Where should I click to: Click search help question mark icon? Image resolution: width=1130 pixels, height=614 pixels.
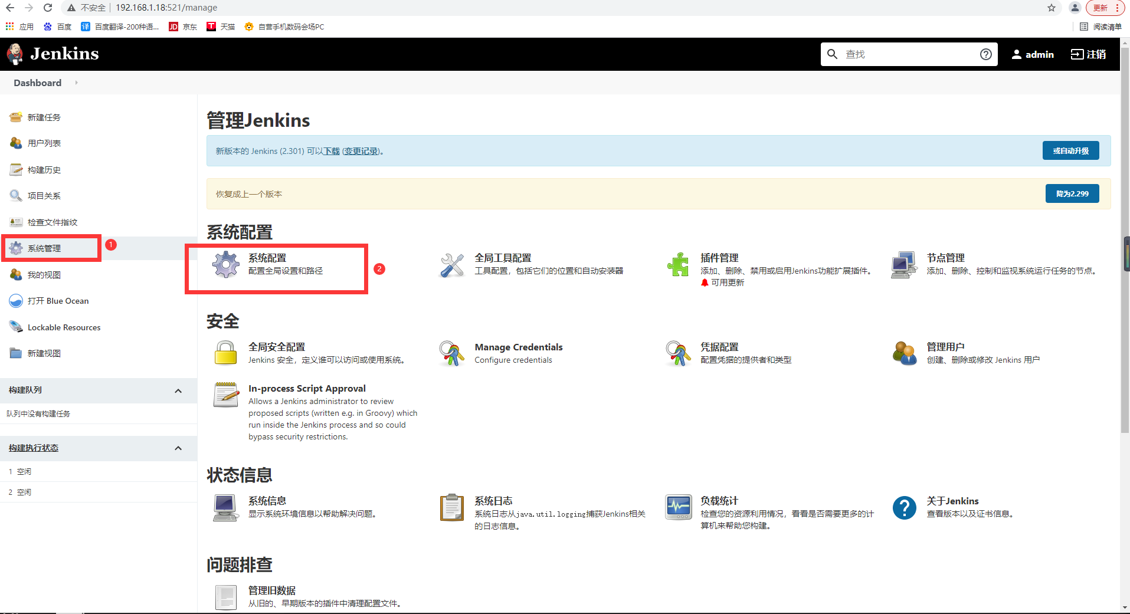[985, 54]
